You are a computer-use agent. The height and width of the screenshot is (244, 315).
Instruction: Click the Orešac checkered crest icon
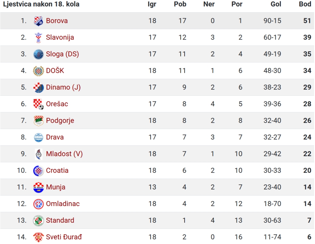[x=38, y=104]
